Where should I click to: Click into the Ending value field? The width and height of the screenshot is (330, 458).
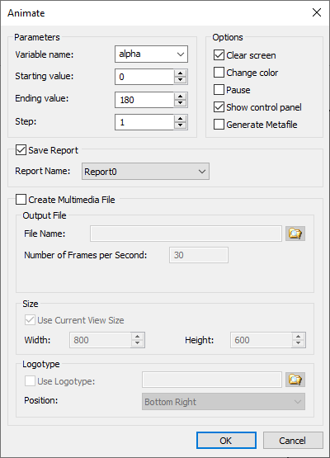point(144,100)
